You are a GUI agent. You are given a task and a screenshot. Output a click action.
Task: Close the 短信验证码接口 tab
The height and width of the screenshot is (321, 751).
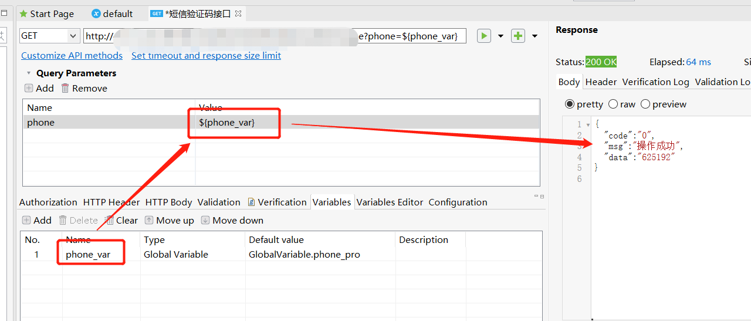click(x=238, y=13)
